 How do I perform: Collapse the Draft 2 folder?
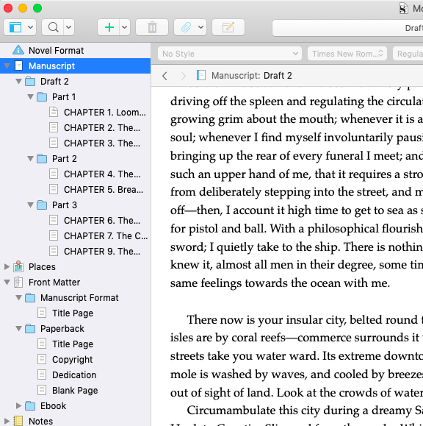[x=18, y=81]
